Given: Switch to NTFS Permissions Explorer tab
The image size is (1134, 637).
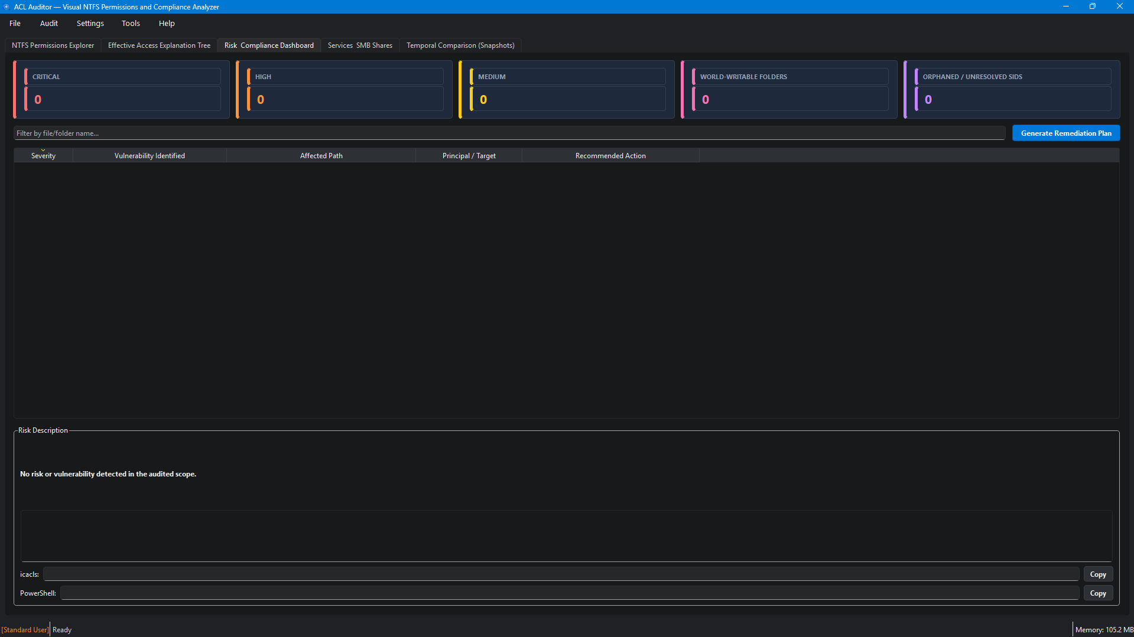Looking at the screenshot, I should (53, 45).
